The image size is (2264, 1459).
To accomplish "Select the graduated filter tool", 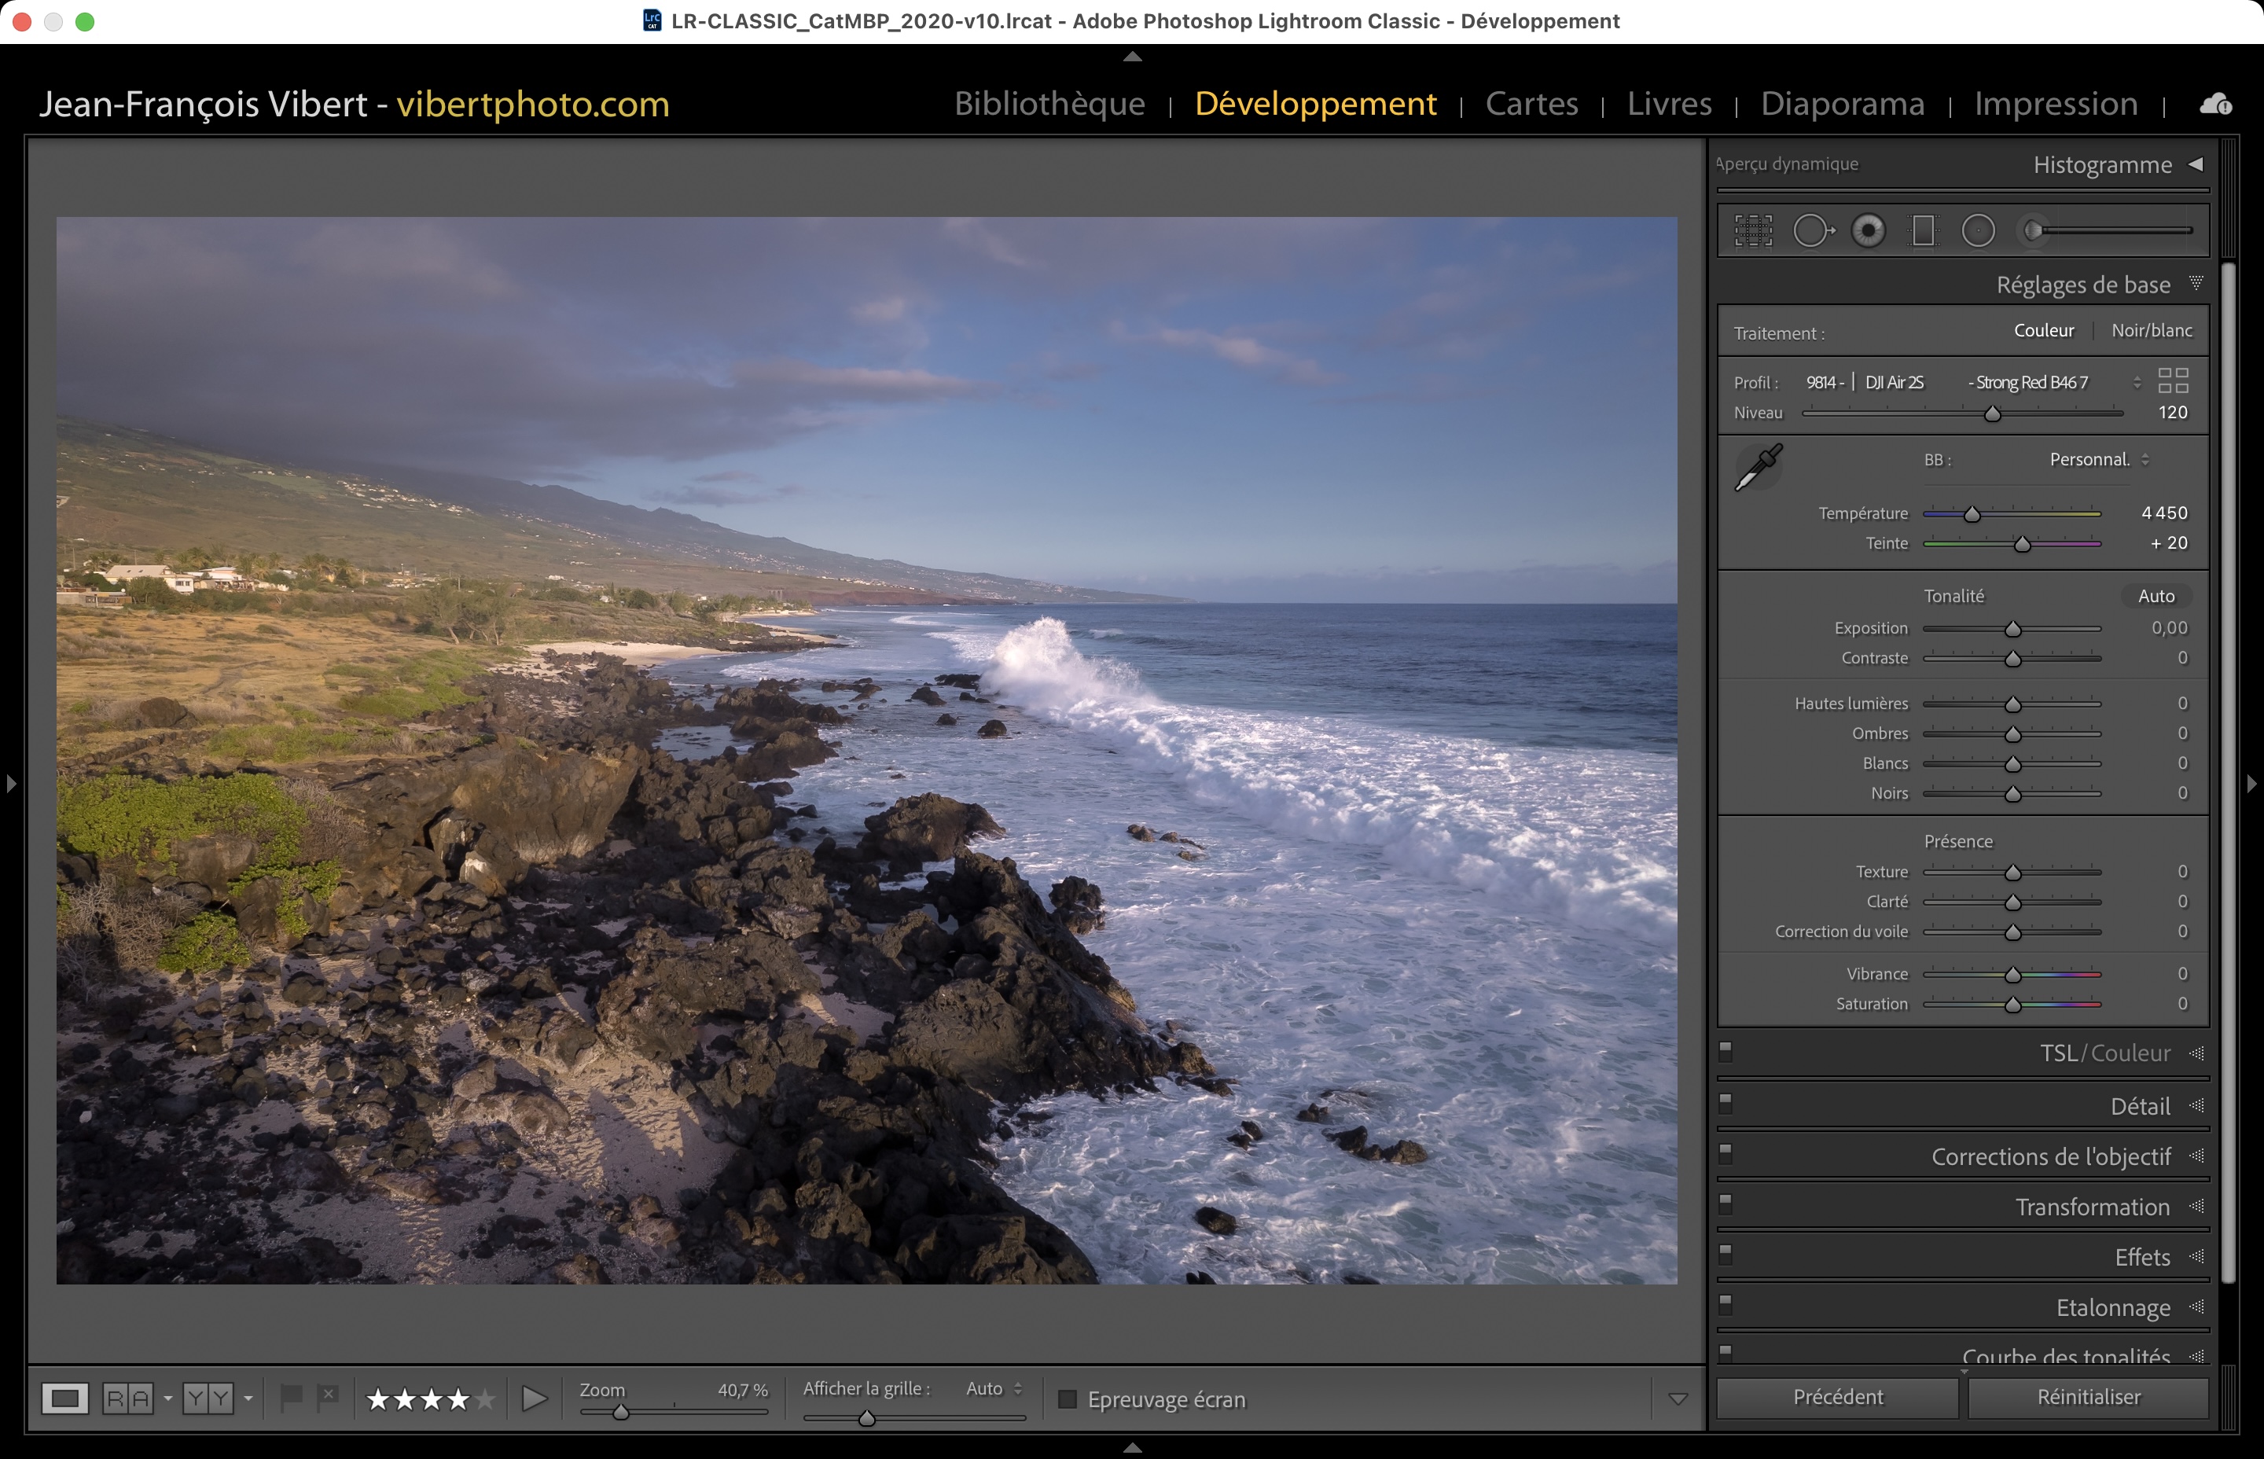I will (1923, 230).
